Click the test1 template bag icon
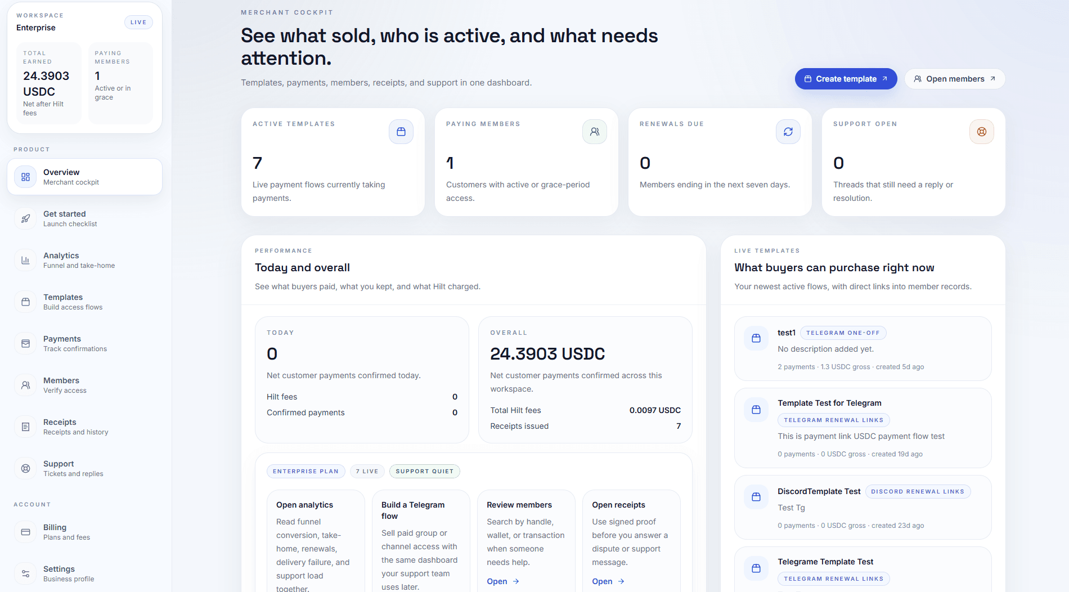This screenshot has width=1069, height=592. coord(756,338)
